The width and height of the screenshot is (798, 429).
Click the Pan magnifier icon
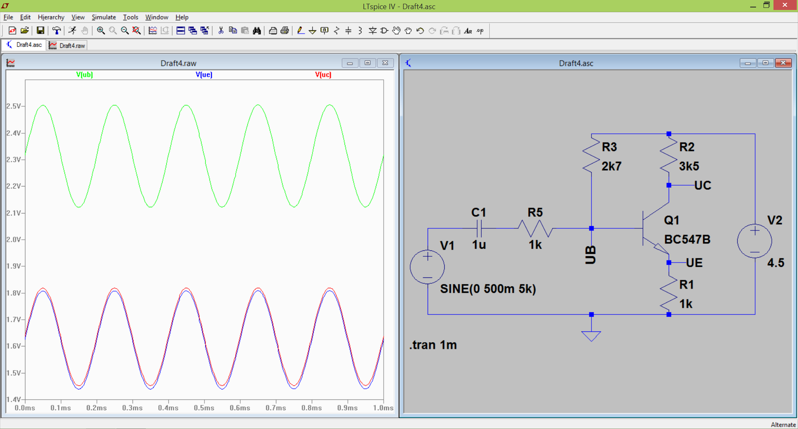coord(113,30)
